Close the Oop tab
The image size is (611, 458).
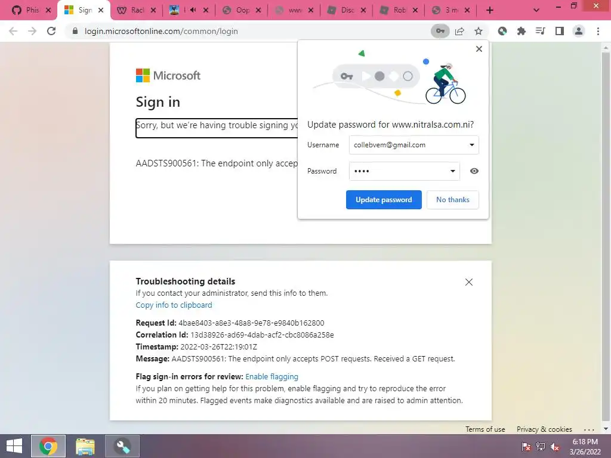coord(258,11)
